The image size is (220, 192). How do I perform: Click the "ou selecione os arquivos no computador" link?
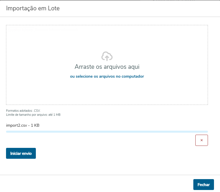coord(107,77)
